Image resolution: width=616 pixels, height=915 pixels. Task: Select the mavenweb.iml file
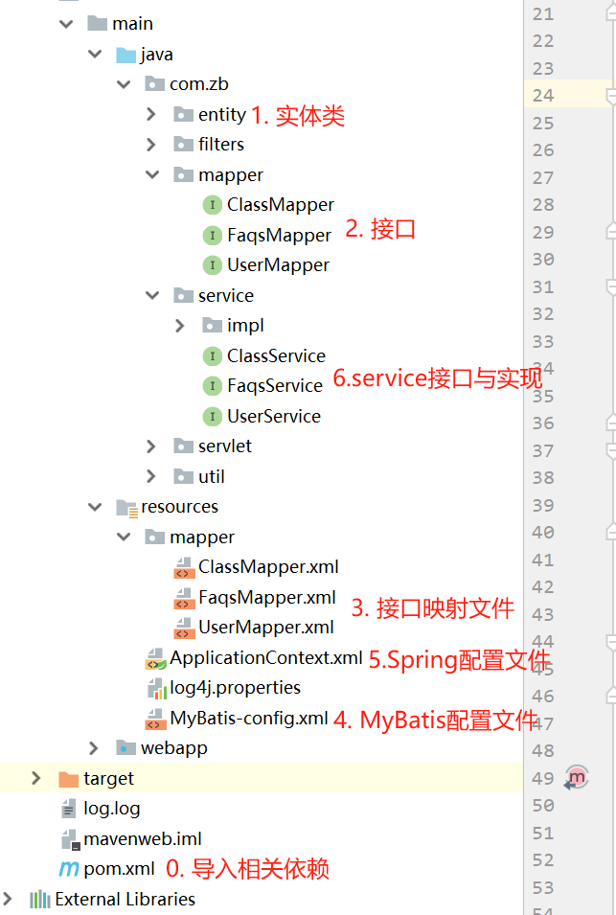[x=143, y=838]
